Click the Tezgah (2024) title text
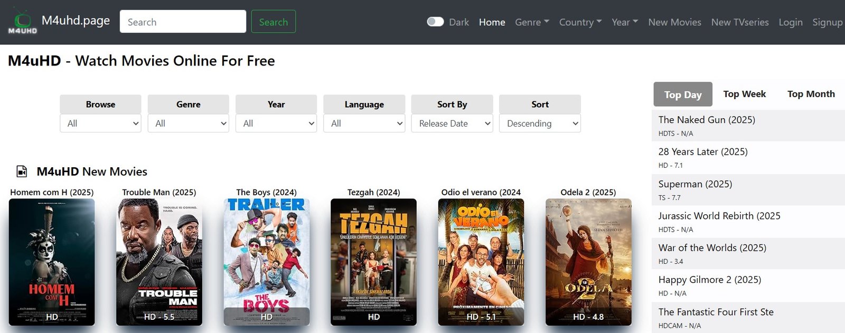Screen dimensions: 845x333 [373, 192]
